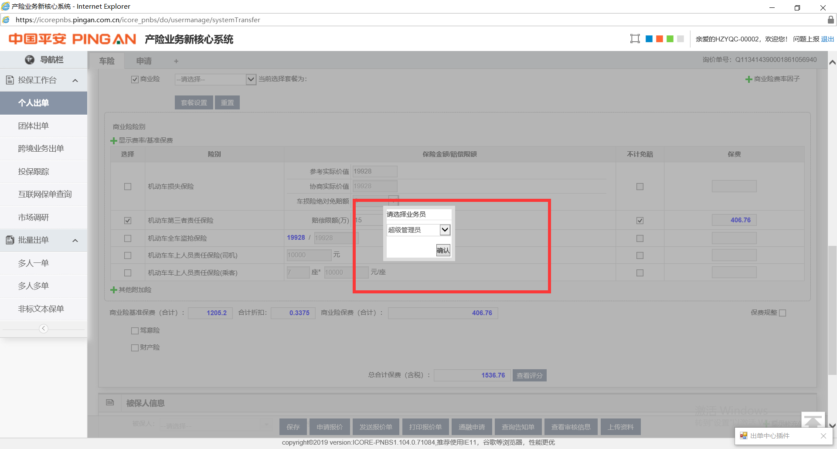Click the 被保人信息 section icon
This screenshot has width=837, height=449.
110,402
